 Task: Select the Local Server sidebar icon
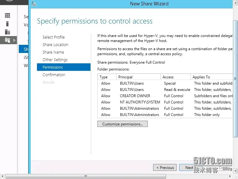coord(7,24)
